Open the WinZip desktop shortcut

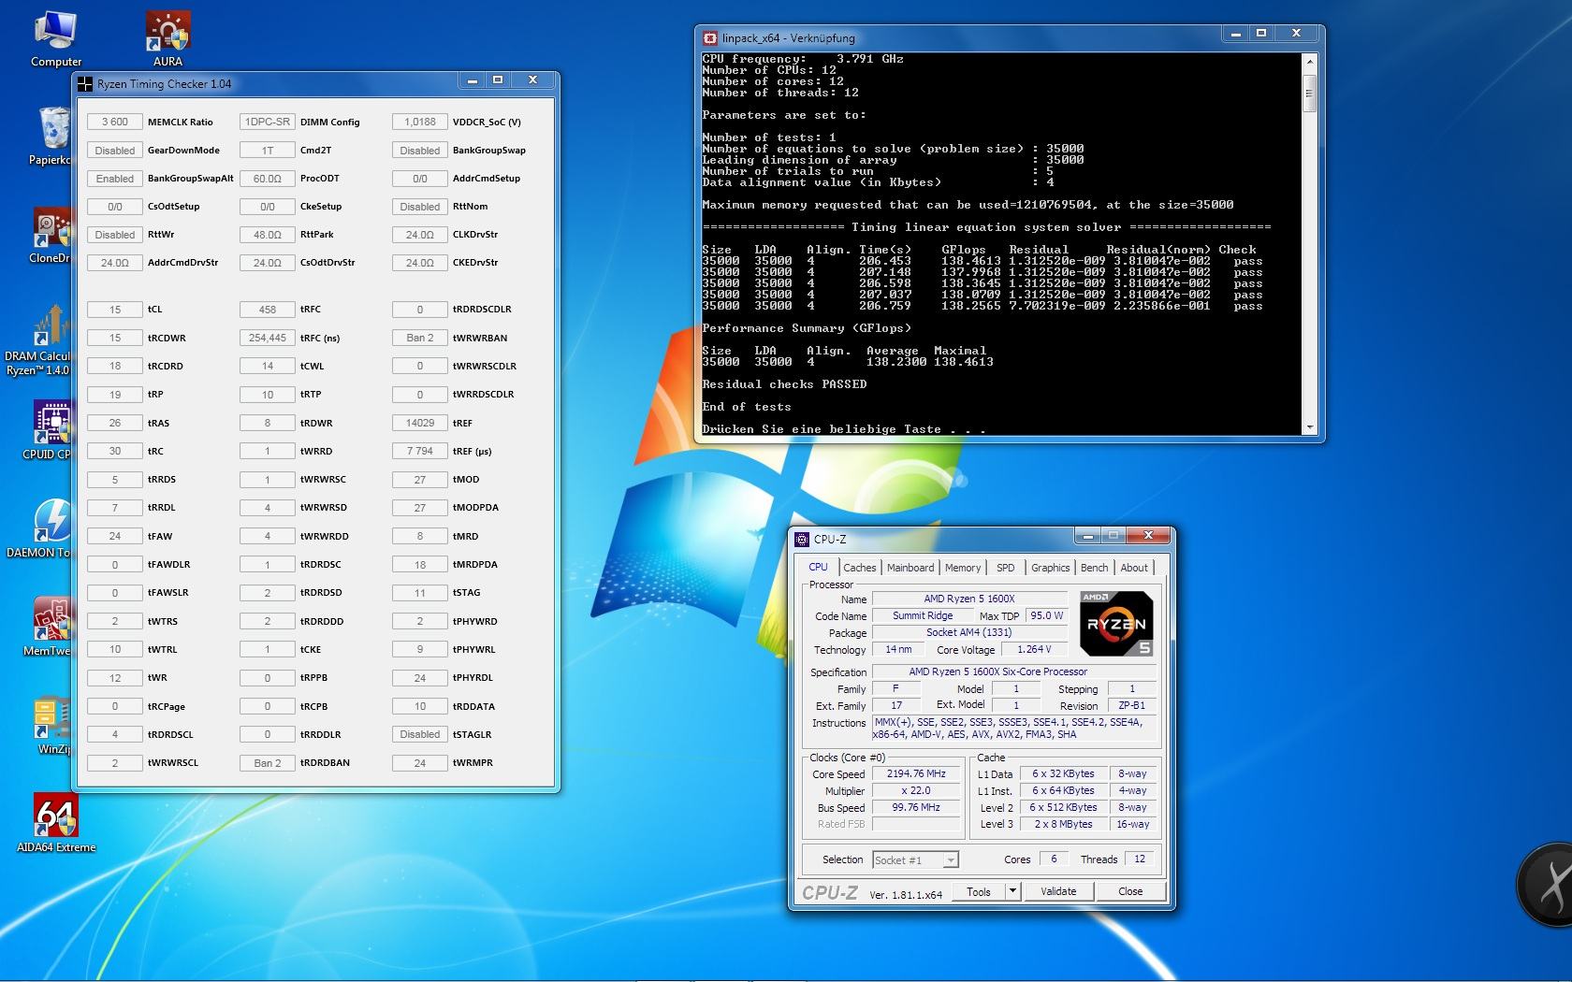[x=51, y=725]
